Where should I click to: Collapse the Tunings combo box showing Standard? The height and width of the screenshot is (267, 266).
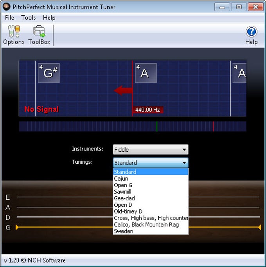pos(151,163)
